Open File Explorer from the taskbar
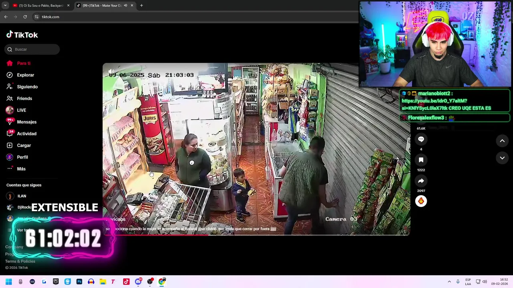This screenshot has width=513, height=288. coord(103,282)
